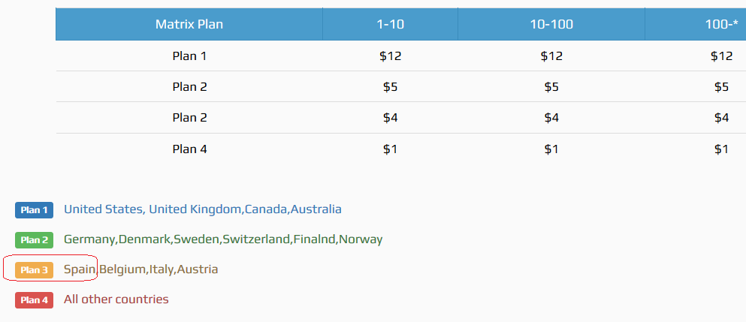Click All other countries text

(116, 299)
